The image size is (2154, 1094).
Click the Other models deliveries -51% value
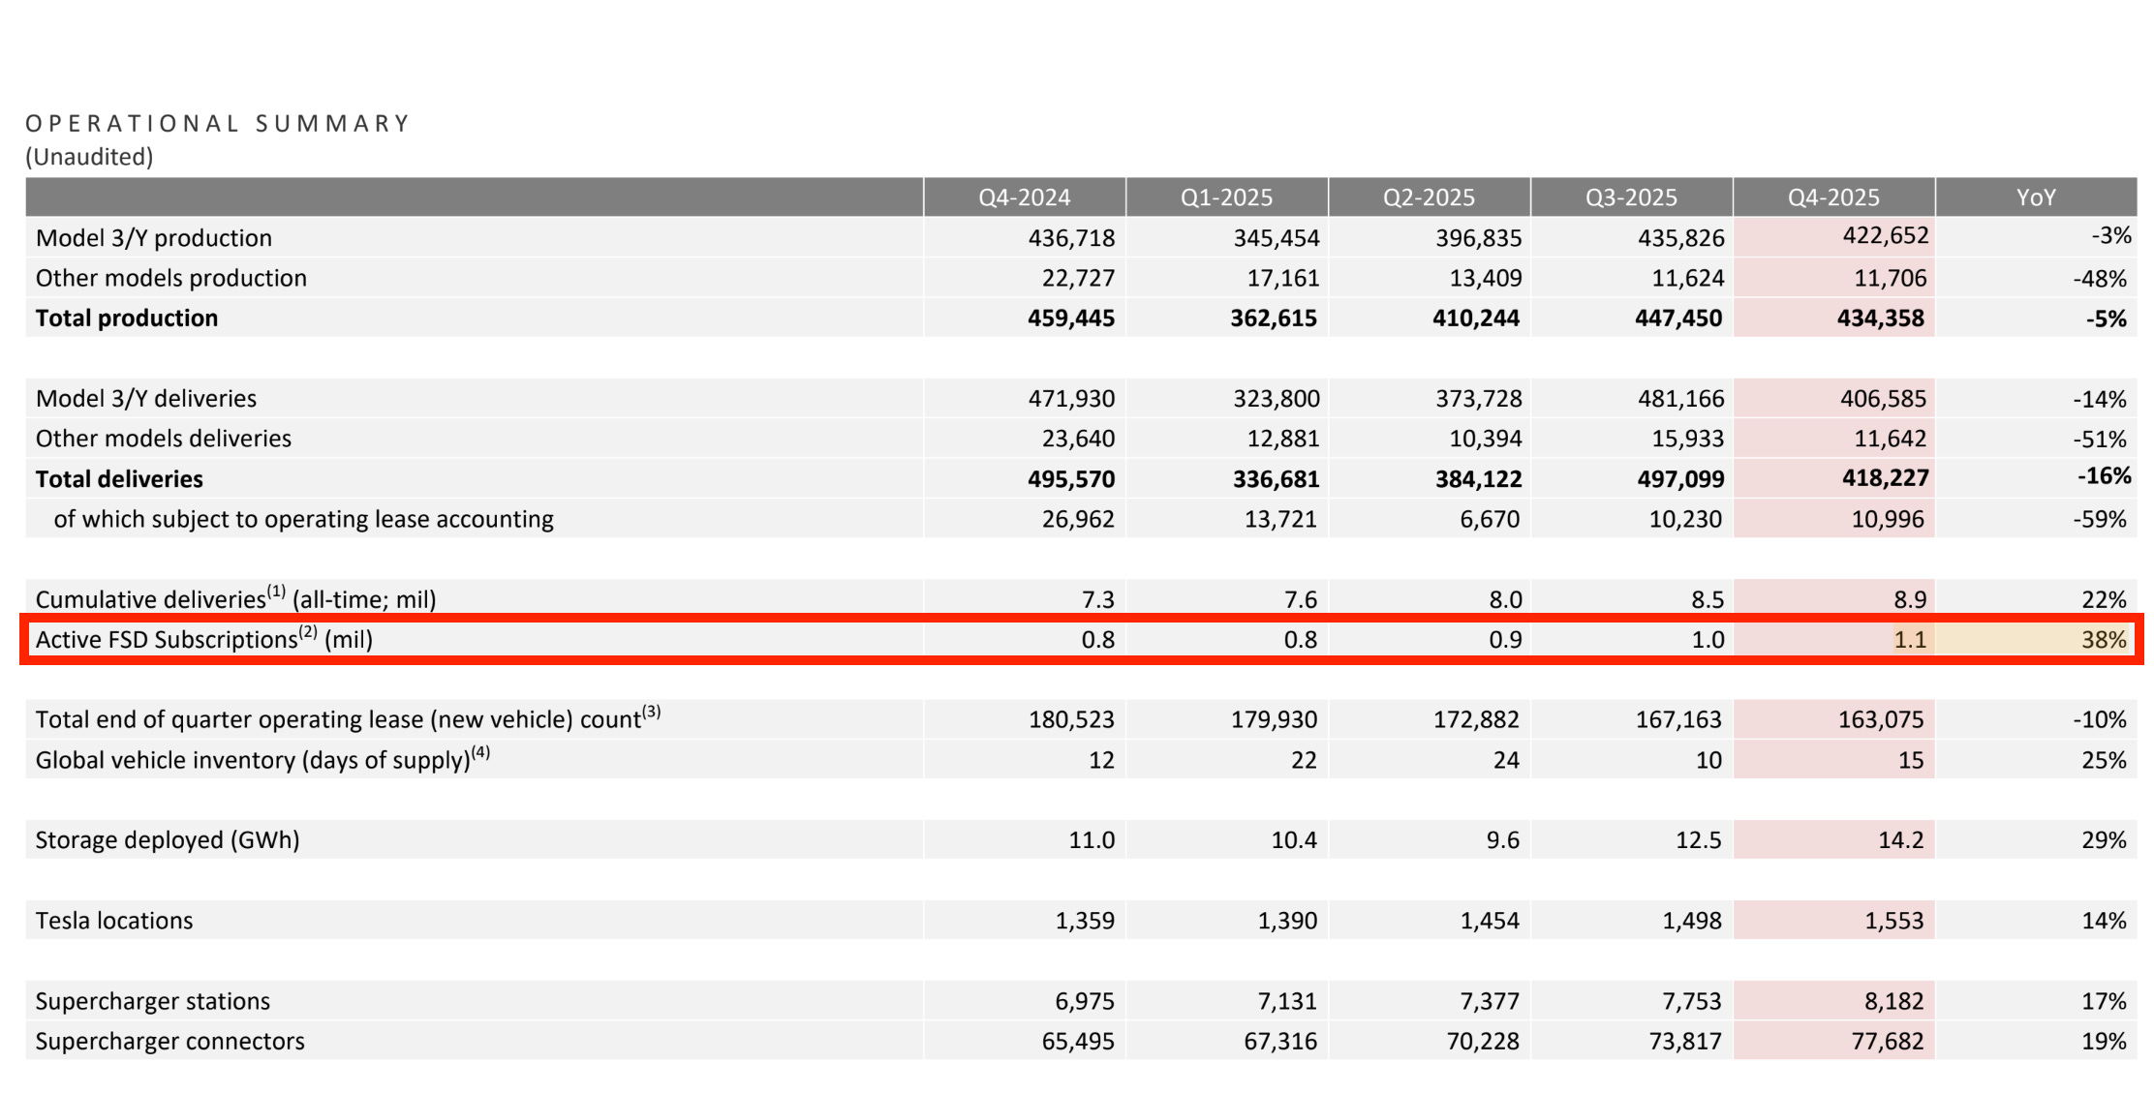(2099, 439)
